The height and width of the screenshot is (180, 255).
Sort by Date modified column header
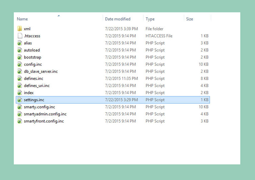click(x=118, y=19)
